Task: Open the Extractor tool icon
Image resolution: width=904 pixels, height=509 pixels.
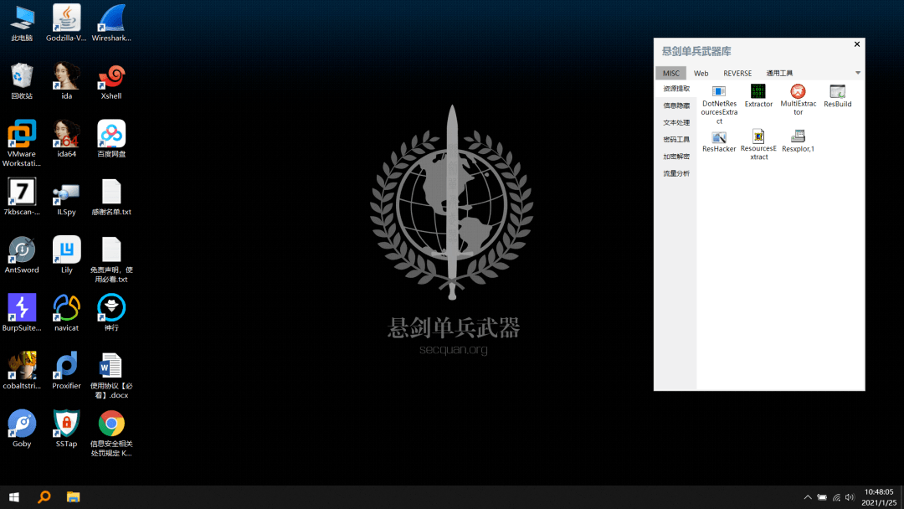Action: (758, 95)
